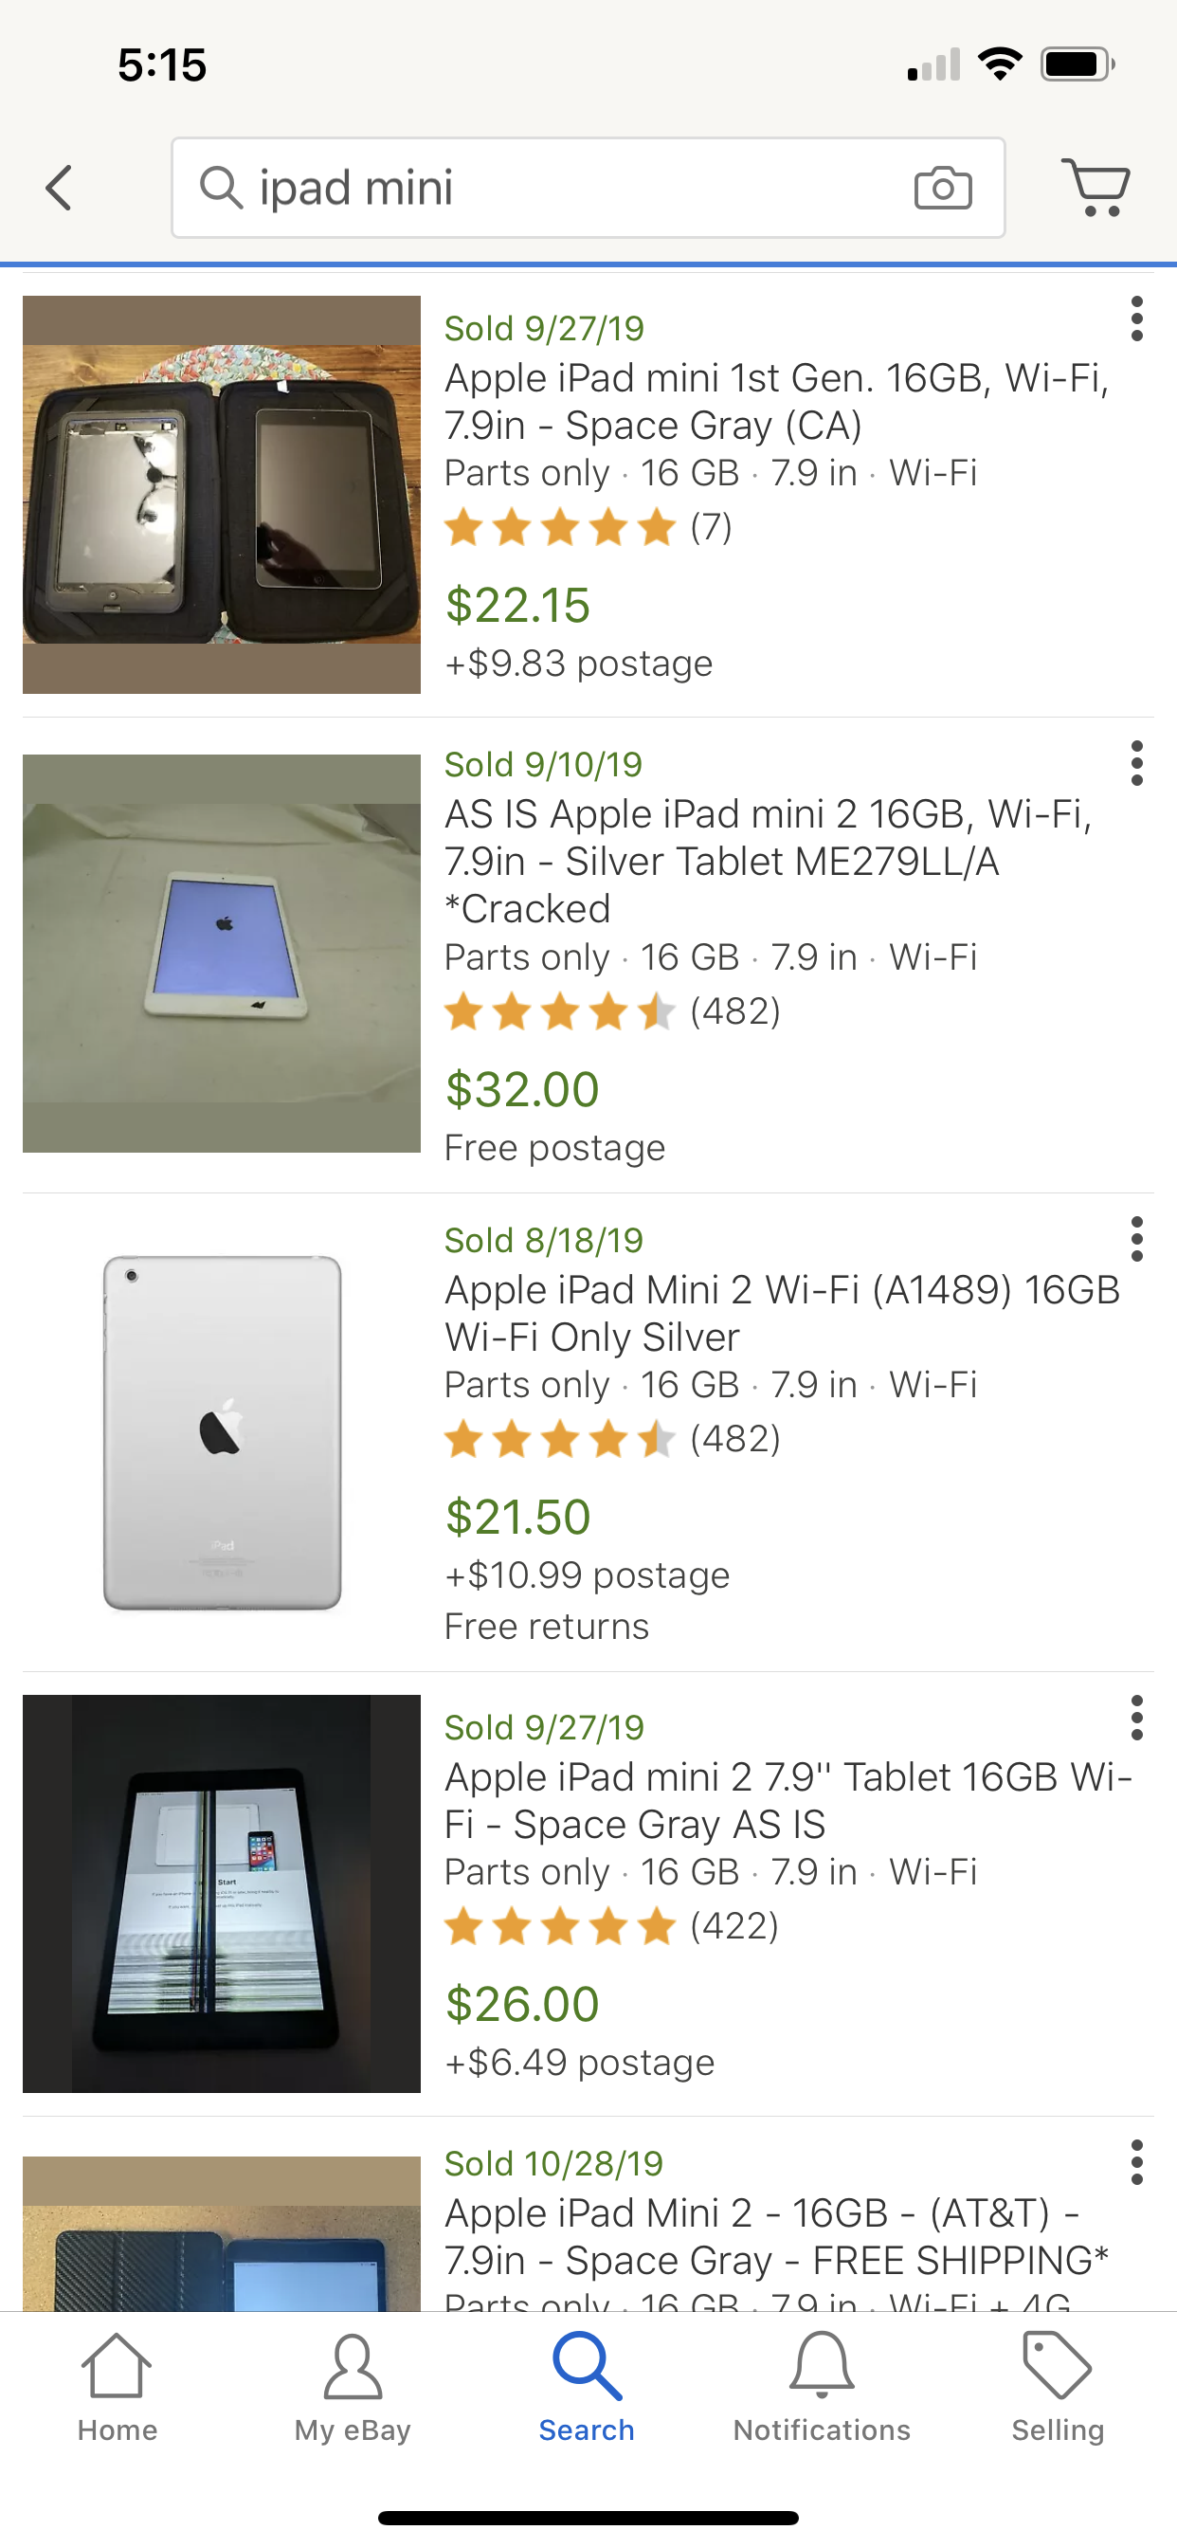The height and width of the screenshot is (2548, 1177).
Task: Tap the magnifier icon in search field
Action: click(222, 187)
